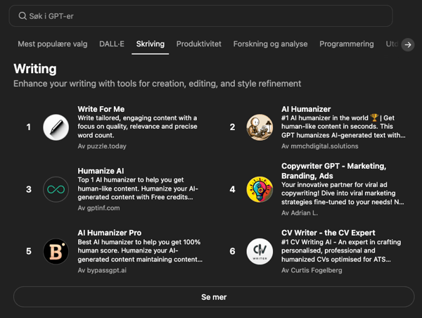Click rank number 4 beside Copywriter GPT

pyautogui.click(x=232, y=189)
